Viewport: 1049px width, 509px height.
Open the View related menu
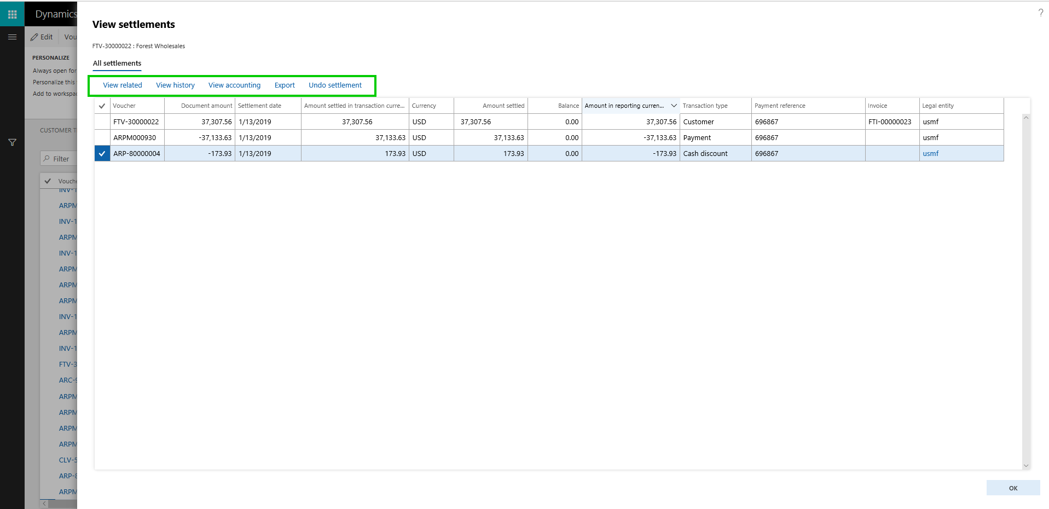(123, 85)
